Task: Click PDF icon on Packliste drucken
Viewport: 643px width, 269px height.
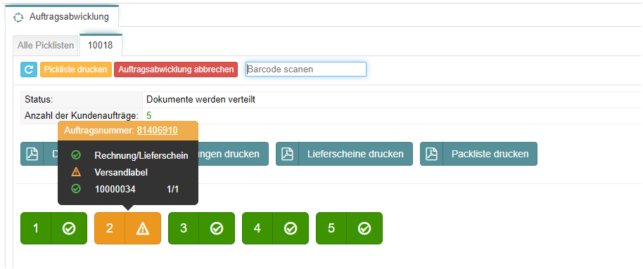Action: tap(431, 154)
